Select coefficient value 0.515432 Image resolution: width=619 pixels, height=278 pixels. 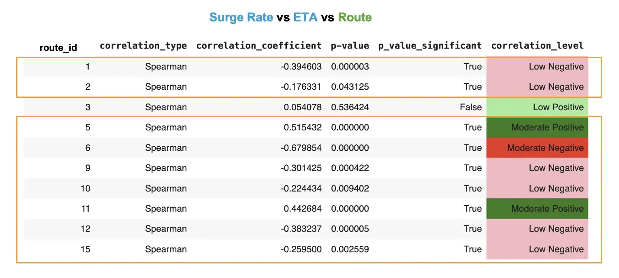pos(303,127)
